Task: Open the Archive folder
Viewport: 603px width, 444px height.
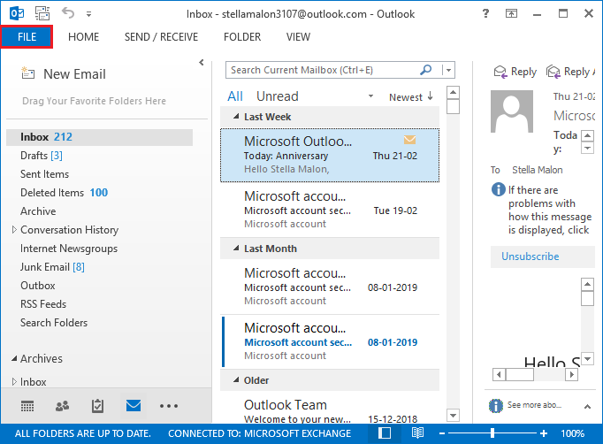Action: pos(38,211)
